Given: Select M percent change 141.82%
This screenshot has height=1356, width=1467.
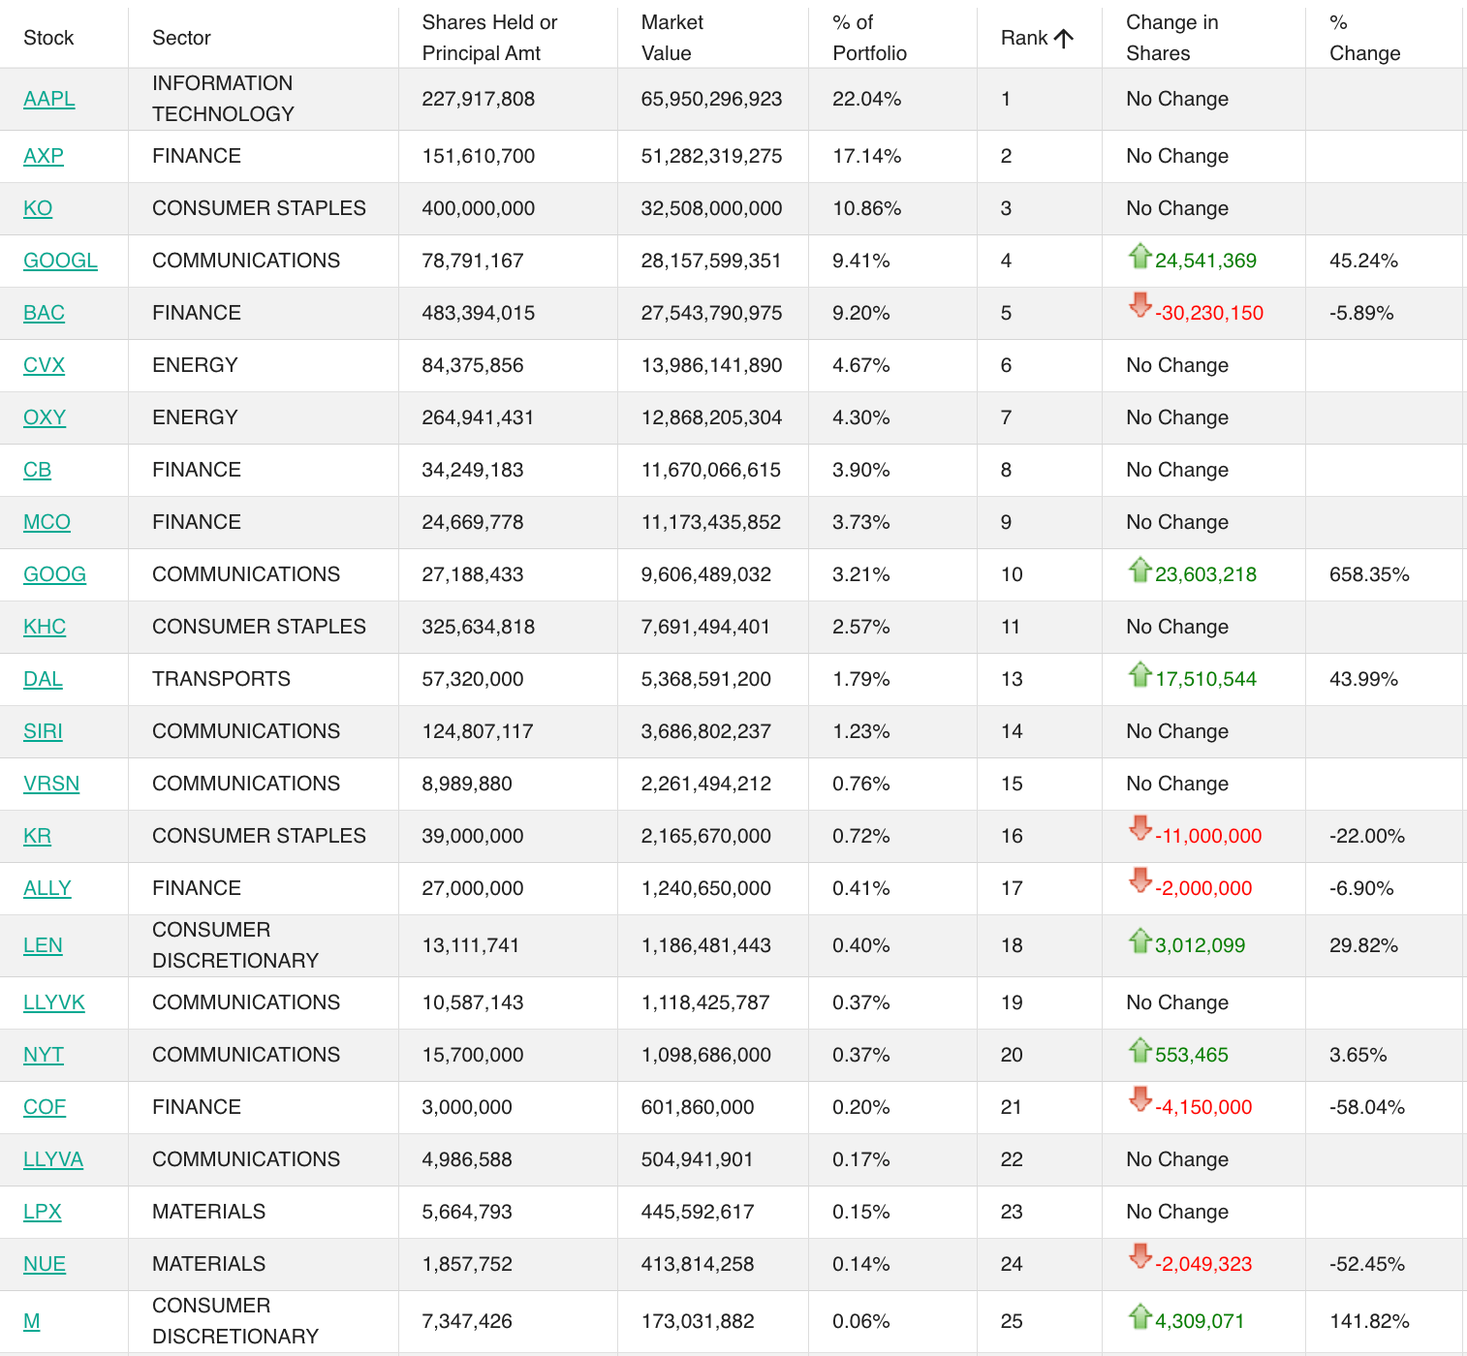Looking at the screenshot, I should (x=1369, y=1321).
